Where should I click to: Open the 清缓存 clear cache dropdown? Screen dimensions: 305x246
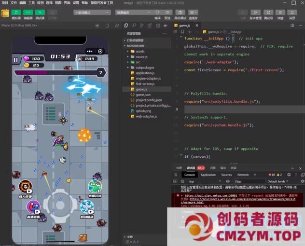[193, 12]
